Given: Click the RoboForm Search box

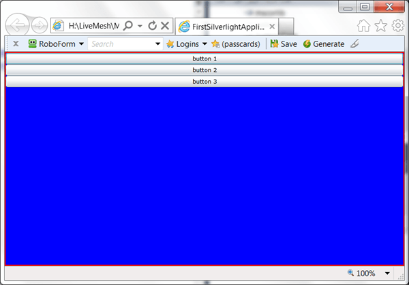Looking at the screenshot, I should 121,44.
